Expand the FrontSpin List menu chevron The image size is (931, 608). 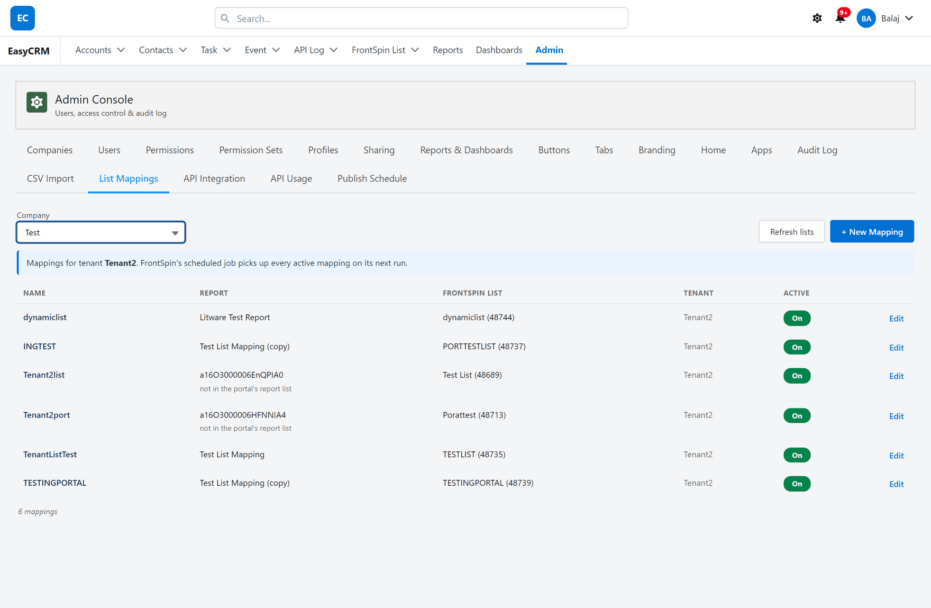[415, 50]
